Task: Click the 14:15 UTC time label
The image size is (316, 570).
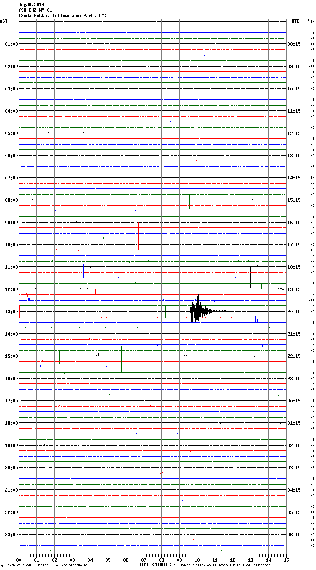Action: click(x=294, y=178)
